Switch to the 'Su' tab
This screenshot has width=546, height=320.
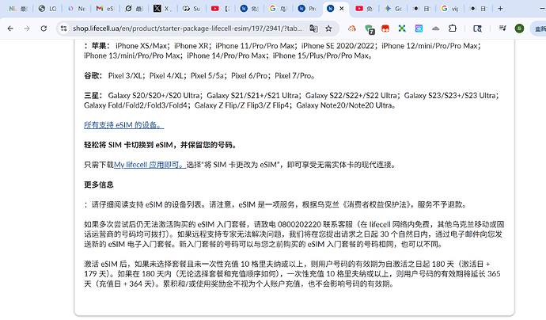click(191, 9)
